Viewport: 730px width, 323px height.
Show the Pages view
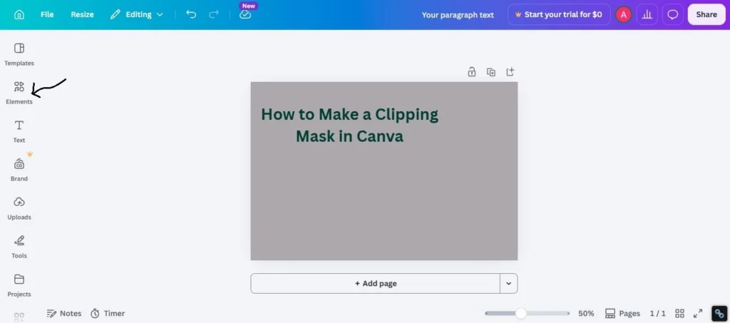(622, 313)
